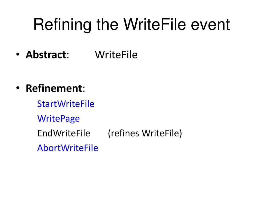Screen dimensions: 263x197
Task: Click the colon after Refinement
Action: 84,89
